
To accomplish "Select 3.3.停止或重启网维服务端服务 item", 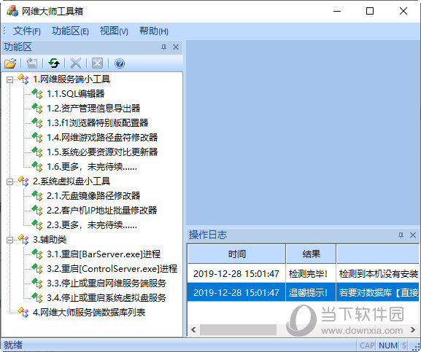I will 107,283.
